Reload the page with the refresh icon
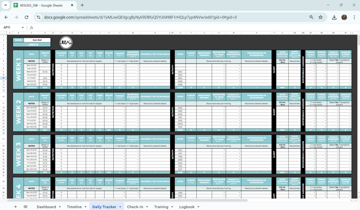Screen dimensions: 360x210 pyautogui.click(x=26, y=17)
